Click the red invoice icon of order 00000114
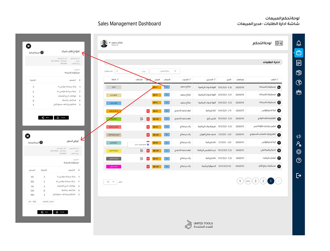Screen dimensions: 330x251 coord(148,135)
